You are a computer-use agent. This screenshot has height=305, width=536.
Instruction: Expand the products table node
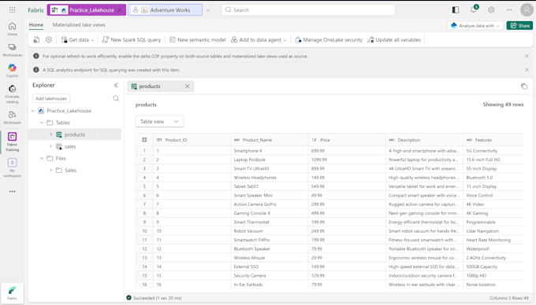[x=50, y=134]
